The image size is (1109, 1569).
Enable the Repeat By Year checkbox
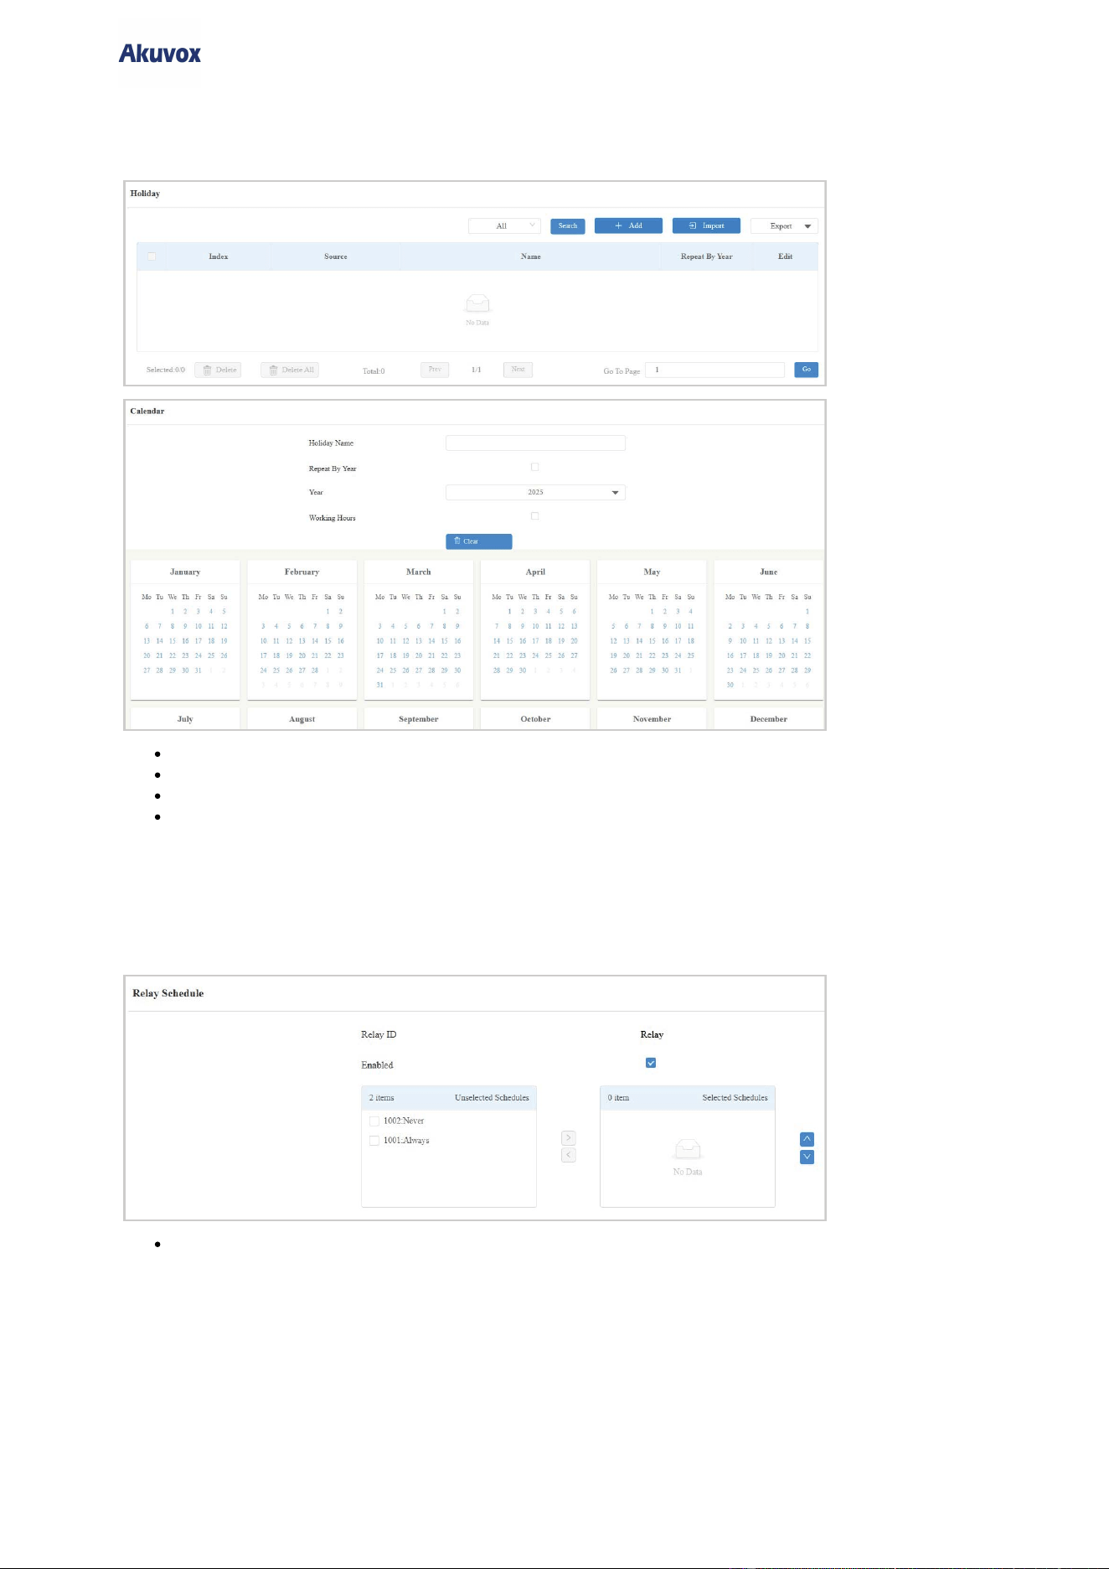point(534,468)
